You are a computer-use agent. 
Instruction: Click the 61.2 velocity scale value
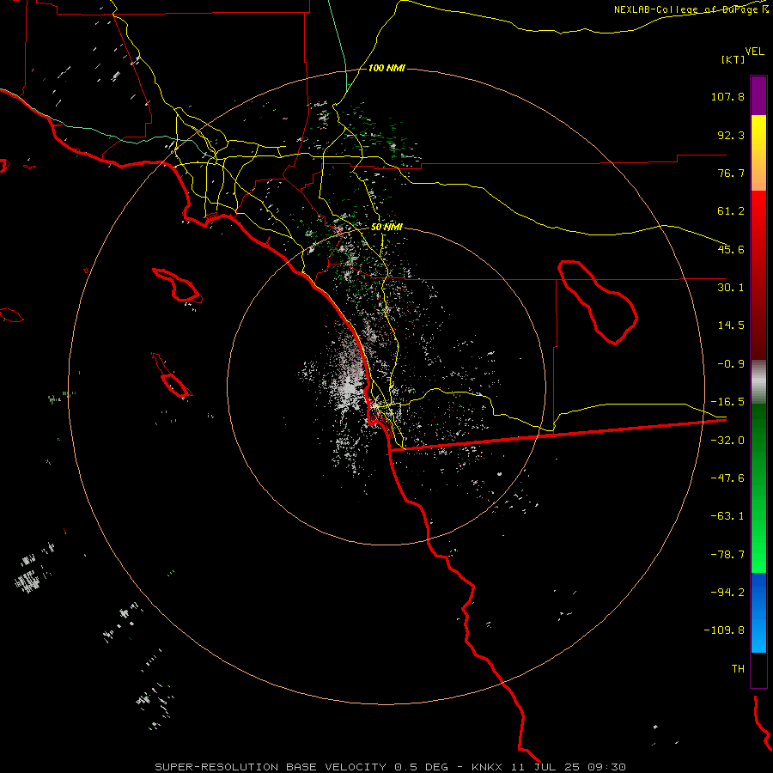[731, 211]
